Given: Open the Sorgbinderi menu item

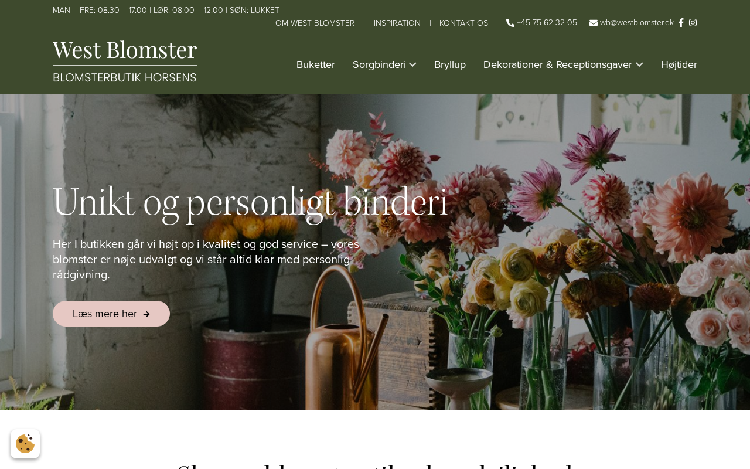Looking at the screenshot, I should coord(379,64).
